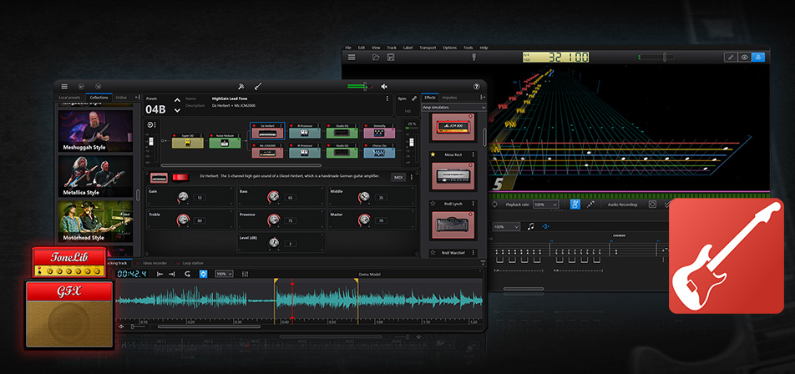Viewport: 795px width, 374px height.
Task: Toggle the repeat loop icon in backing track
Action: (188, 274)
